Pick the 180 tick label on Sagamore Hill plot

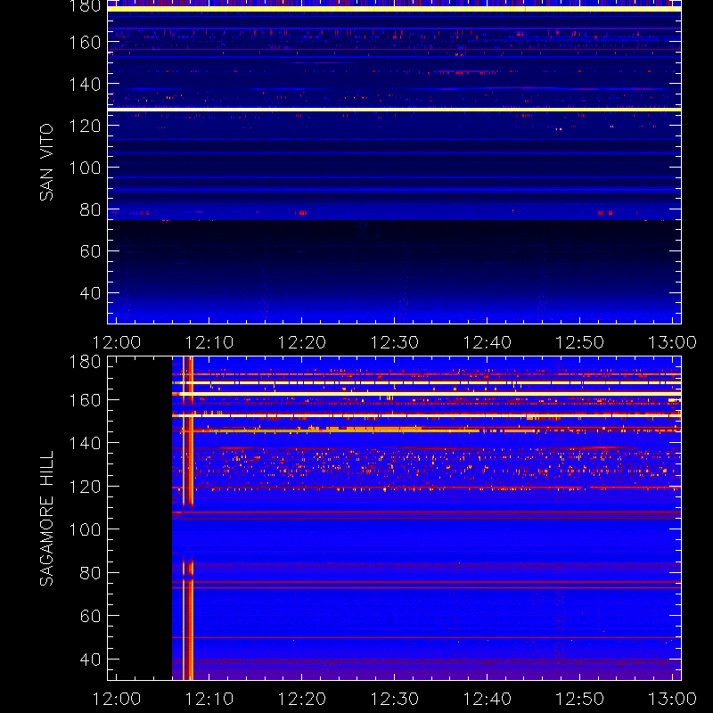85,362
